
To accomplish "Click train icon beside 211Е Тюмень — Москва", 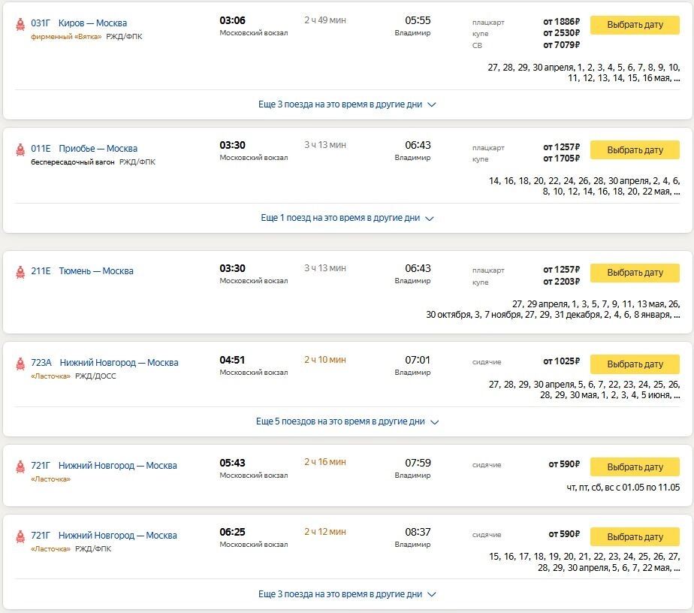I will pos(20,272).
